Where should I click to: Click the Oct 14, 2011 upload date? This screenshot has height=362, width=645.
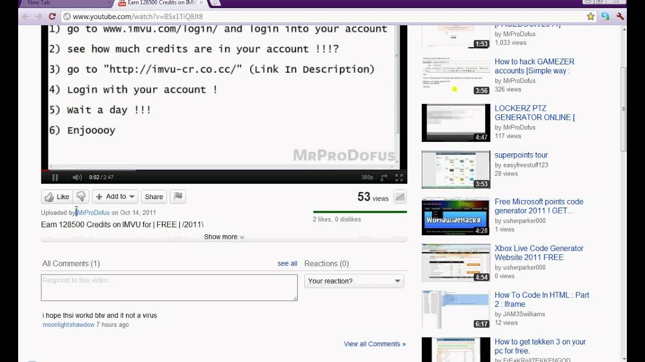tap(138, 213)
